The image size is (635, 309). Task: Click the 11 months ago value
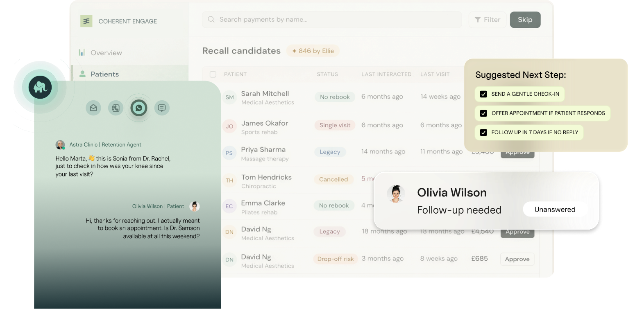click(441, 151)
